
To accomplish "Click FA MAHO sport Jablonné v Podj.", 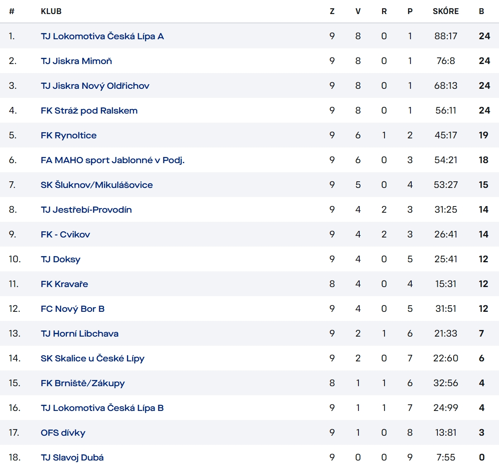I will [x=112, y=160].
